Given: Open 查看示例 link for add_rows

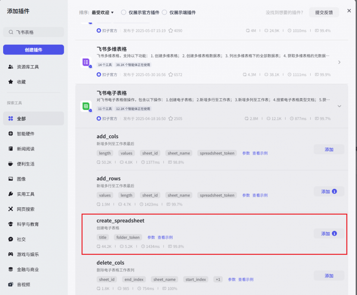Looking at the screenshot, I should click(x=260, y=196).
